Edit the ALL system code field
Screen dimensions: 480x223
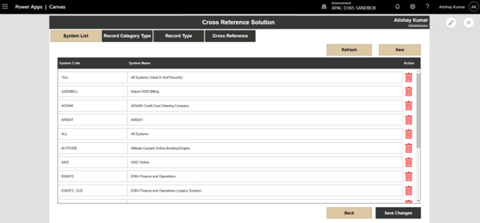[x=92, y=134]
